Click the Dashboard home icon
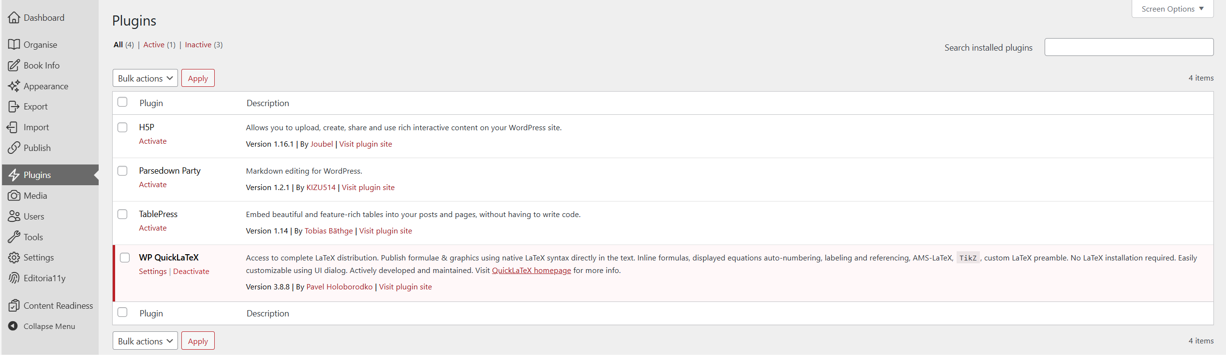 point(14,18)
